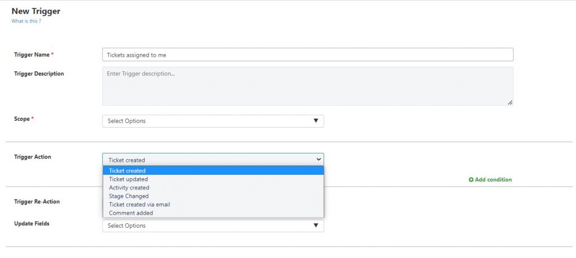Click the Trigger Description resize handle
This screenshot has height=258, width=576.
510,103
